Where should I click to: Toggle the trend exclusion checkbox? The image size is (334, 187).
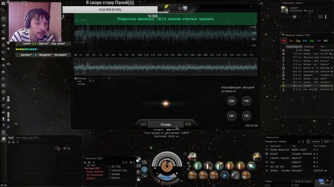tap(76, 78)
